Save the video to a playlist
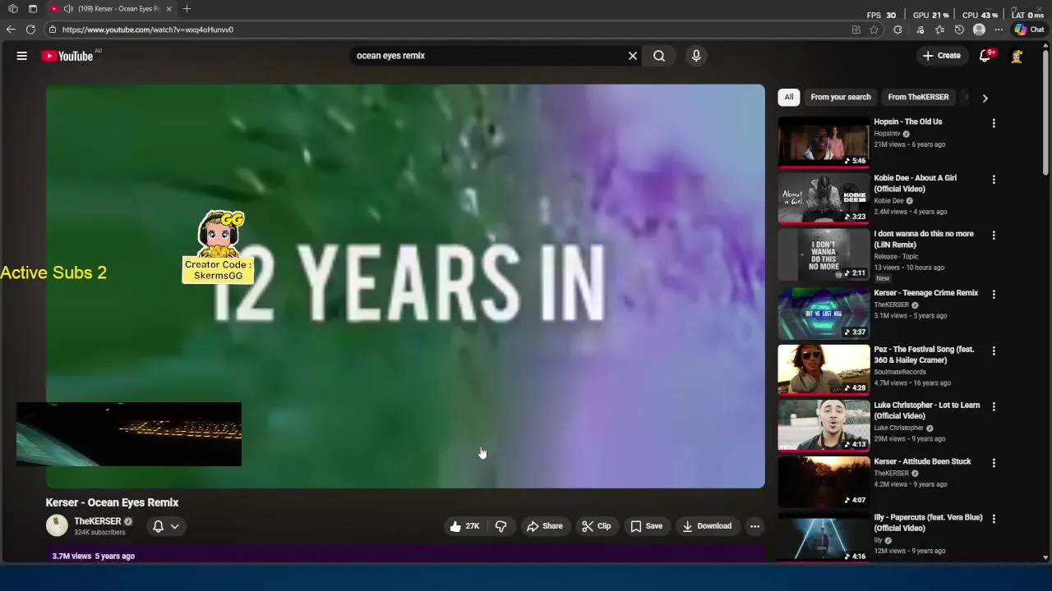 646,526
